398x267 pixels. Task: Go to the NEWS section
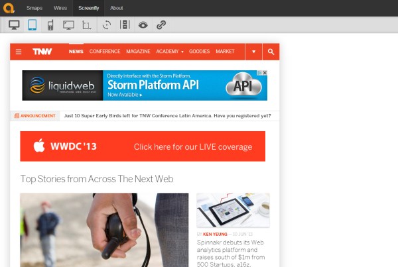click(76, 52)
